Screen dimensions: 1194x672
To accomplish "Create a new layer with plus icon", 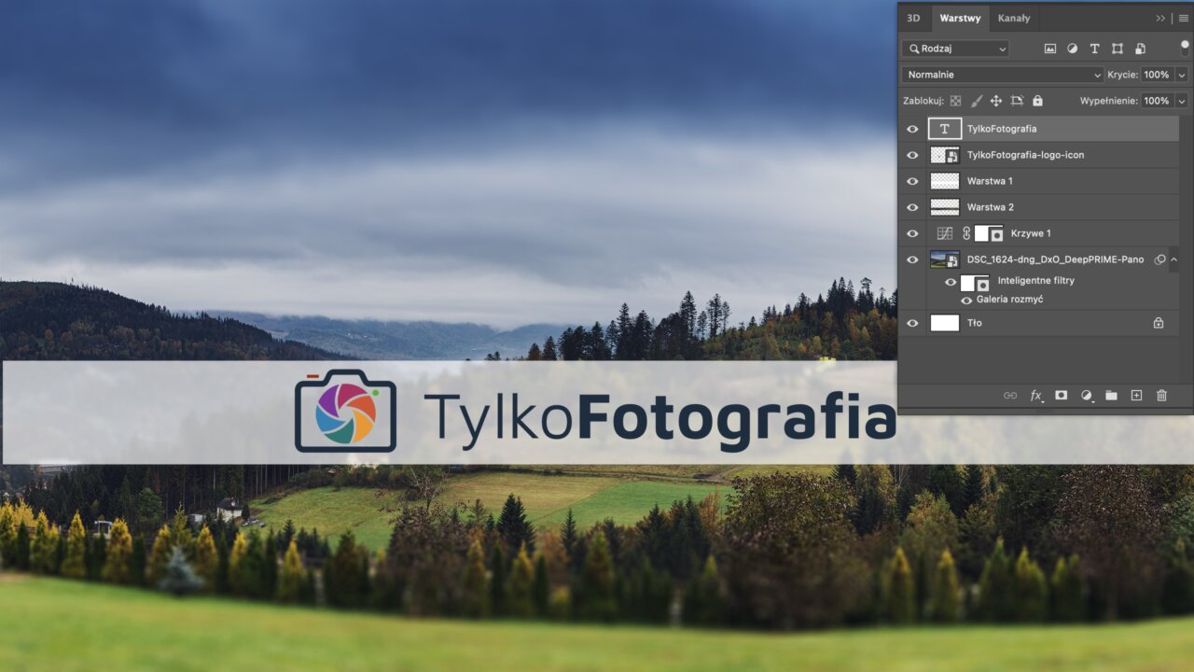I will click(1136, 396).
